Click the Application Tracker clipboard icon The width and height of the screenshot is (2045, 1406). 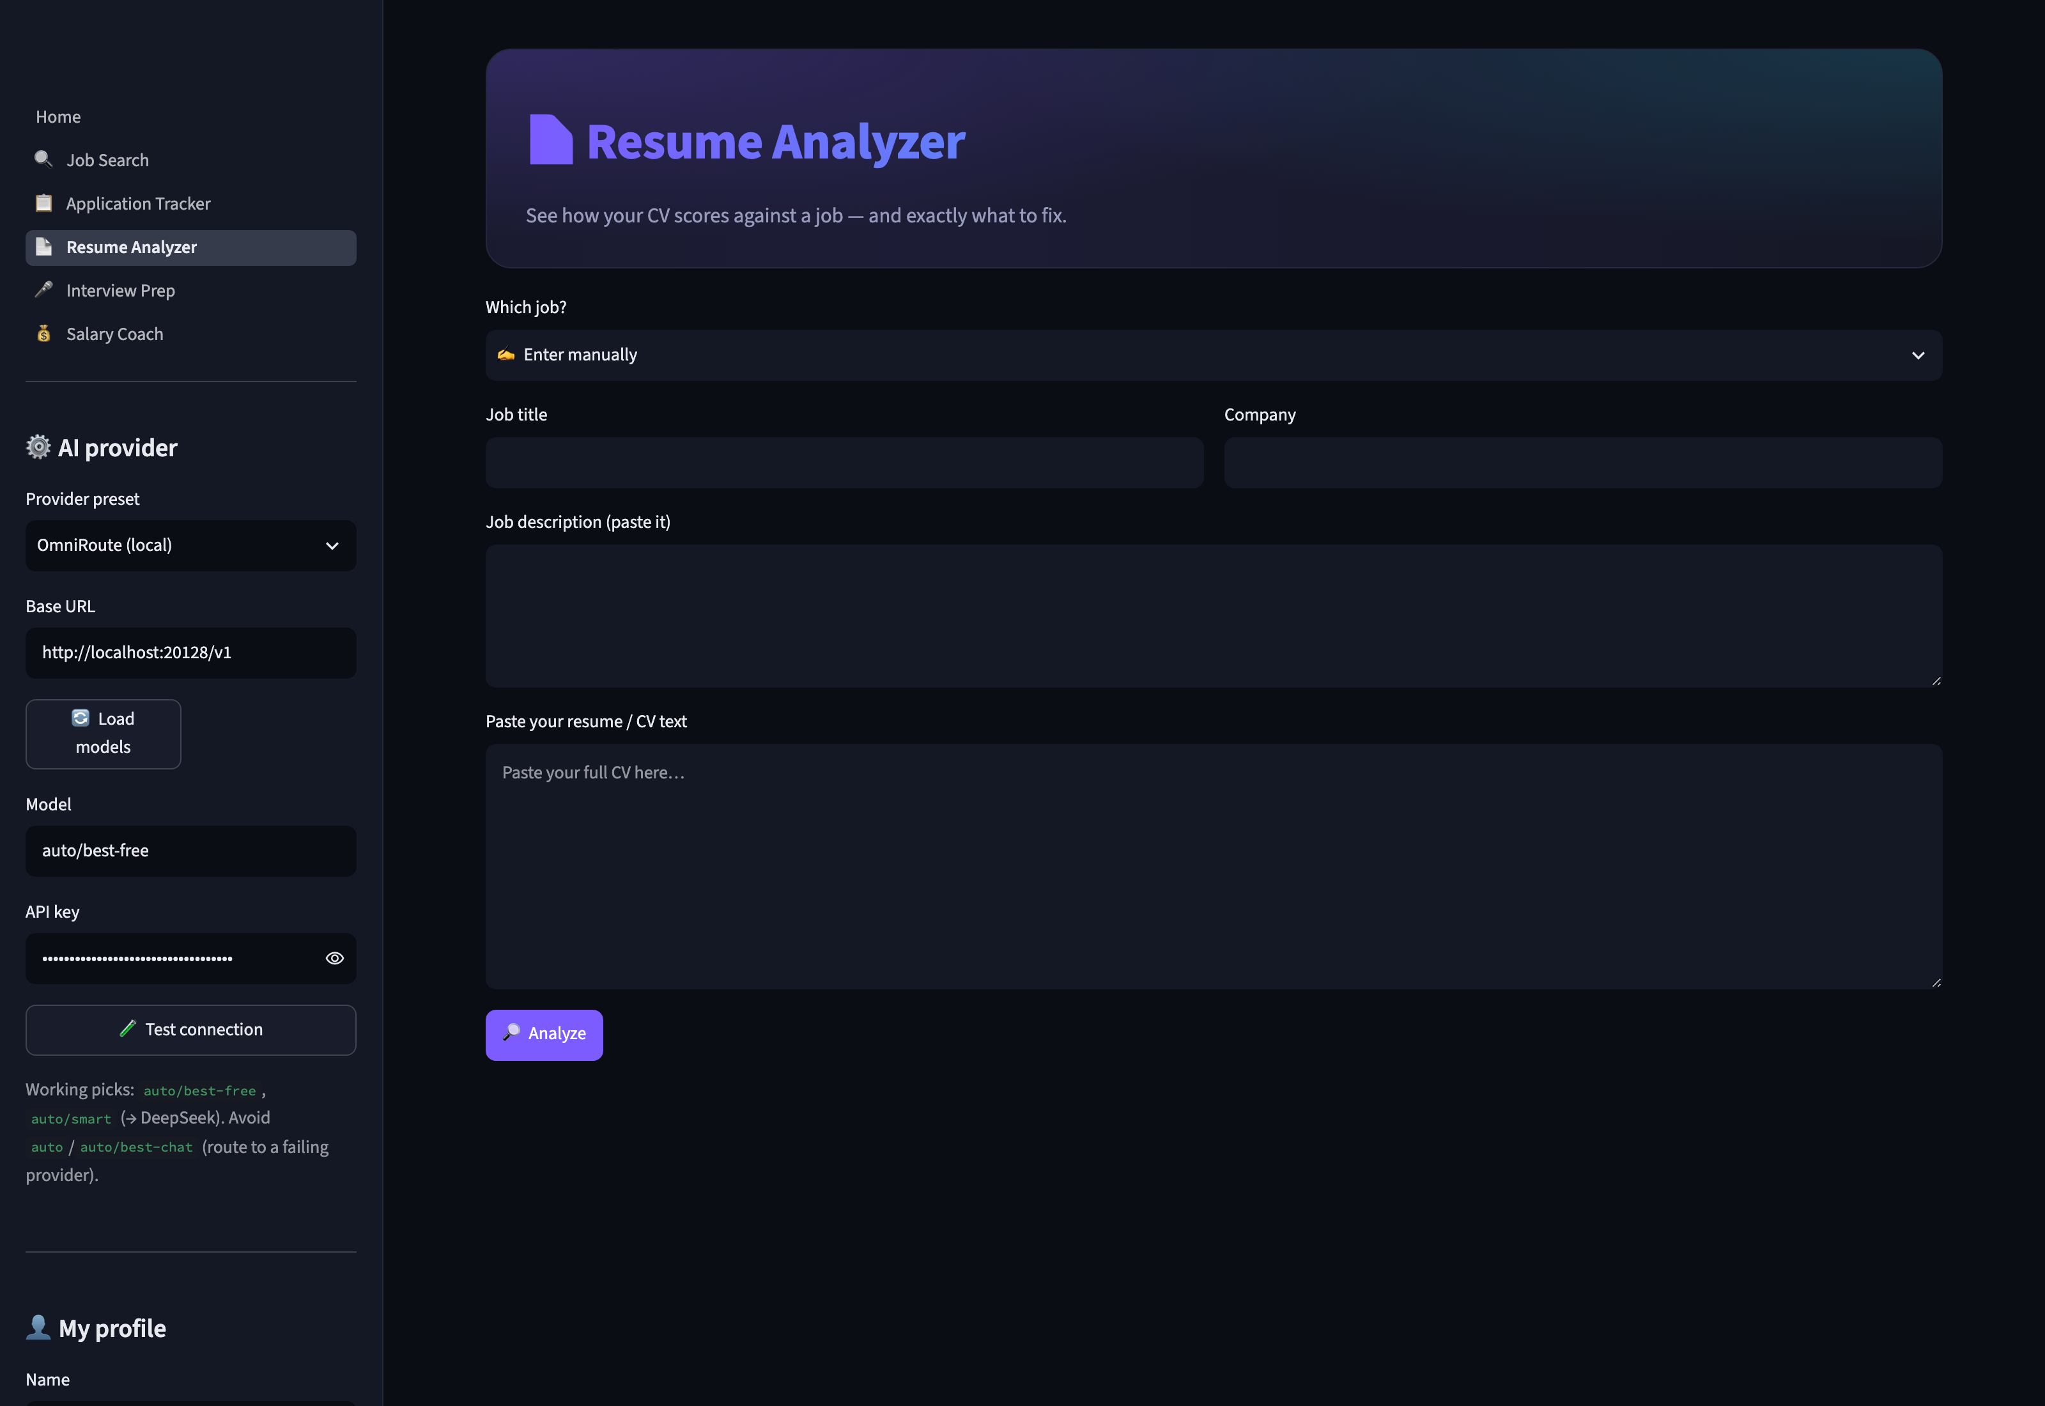[43, 203]
